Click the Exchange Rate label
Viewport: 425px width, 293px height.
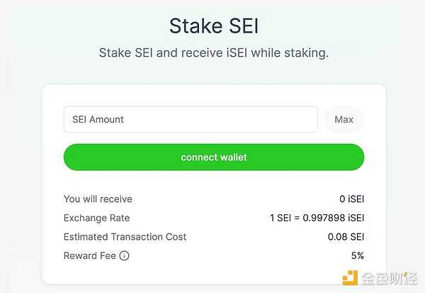[96, 218]
